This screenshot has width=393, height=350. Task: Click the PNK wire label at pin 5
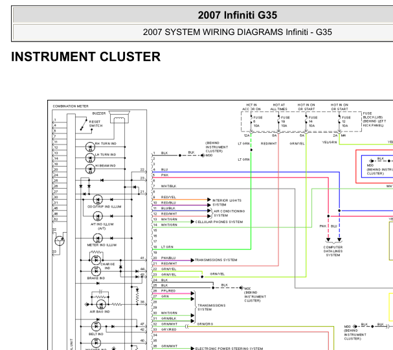(164, 175)
